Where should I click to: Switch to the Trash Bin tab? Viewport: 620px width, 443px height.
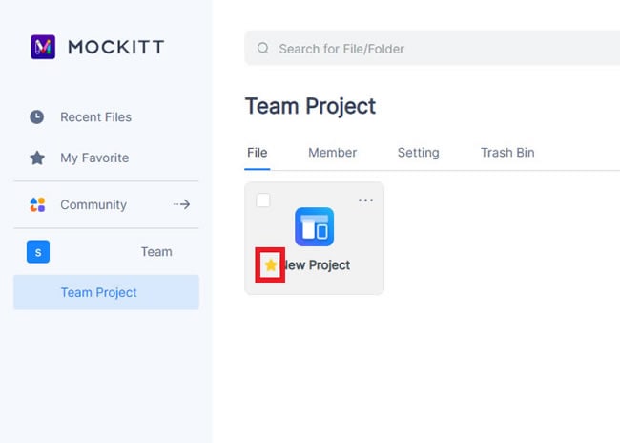pyautogui.click(x=507, y=153)
